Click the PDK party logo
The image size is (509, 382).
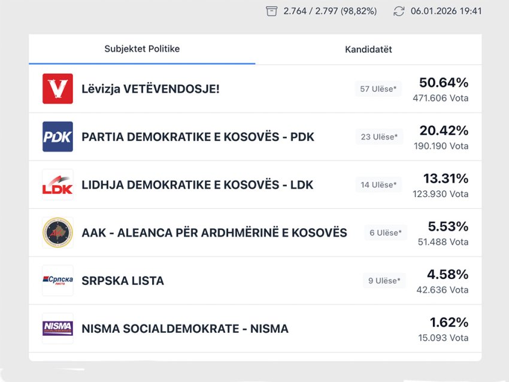57,137
